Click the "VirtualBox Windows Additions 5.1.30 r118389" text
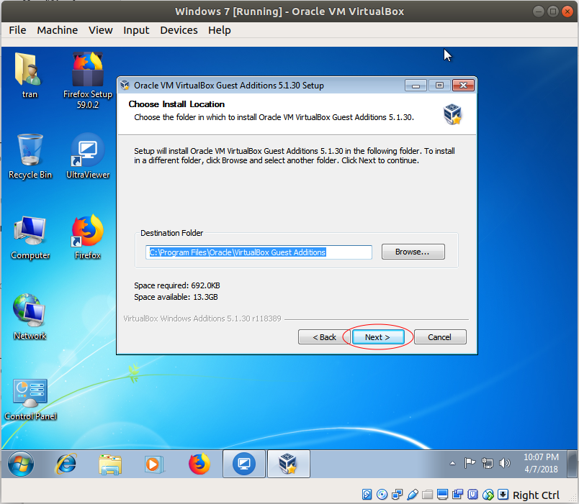579x504 pixels. pos(202,319)
